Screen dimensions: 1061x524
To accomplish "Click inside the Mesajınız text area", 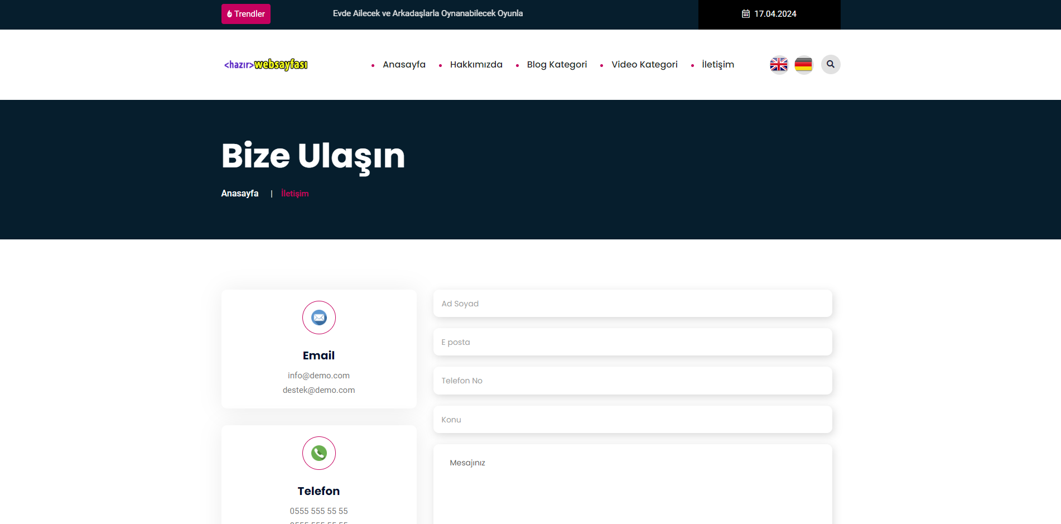I will tap(633, 485).
